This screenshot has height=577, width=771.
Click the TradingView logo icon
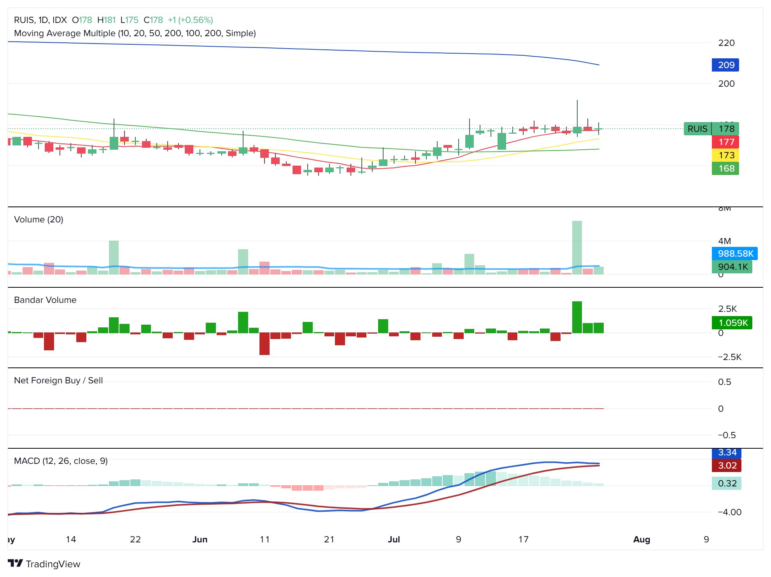click(x=16, y=563)
